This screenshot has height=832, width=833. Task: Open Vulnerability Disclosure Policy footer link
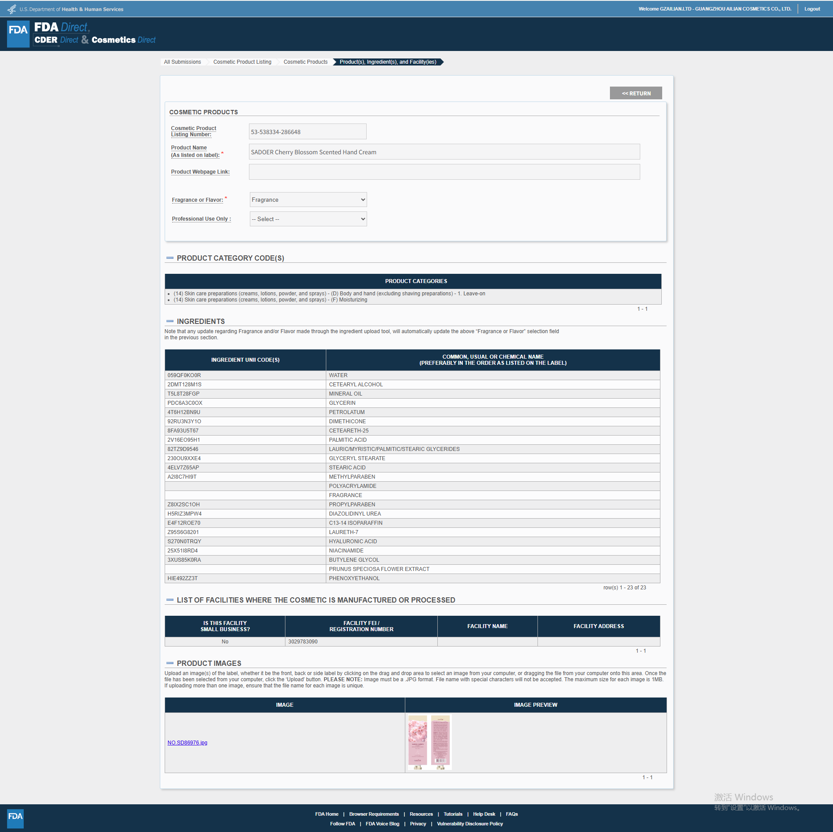pos(469,824)
